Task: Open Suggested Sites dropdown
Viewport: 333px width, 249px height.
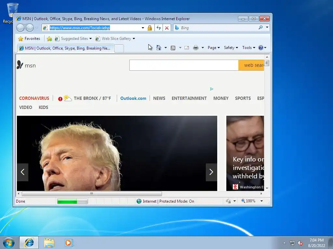Action: click(x=73, y=39)
